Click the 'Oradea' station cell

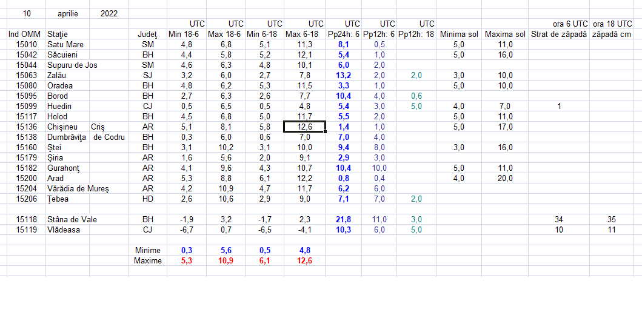click(x=68, y=86)
